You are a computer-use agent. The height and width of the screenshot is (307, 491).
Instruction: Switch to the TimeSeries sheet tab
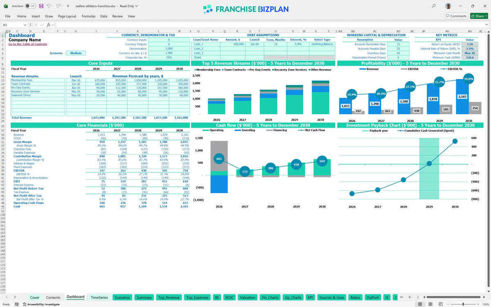(x=99, y=298)
